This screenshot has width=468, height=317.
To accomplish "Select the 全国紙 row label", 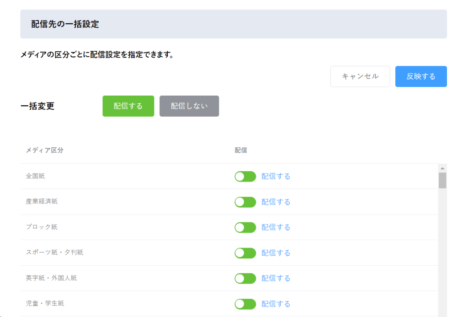I will click(35, 176).
